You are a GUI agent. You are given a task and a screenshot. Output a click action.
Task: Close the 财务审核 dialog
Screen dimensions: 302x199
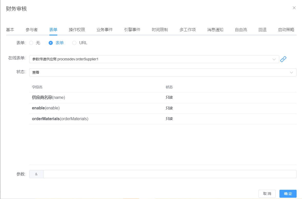tap(294, 8)
